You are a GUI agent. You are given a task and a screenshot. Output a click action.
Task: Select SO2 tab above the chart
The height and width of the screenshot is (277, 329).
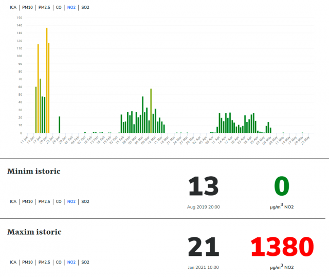pos(85,8)
